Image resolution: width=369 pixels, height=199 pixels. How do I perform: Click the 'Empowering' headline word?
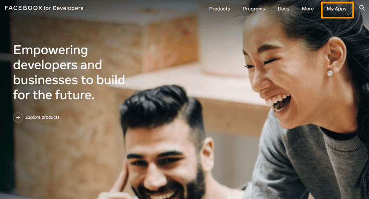tap(50, 50)
